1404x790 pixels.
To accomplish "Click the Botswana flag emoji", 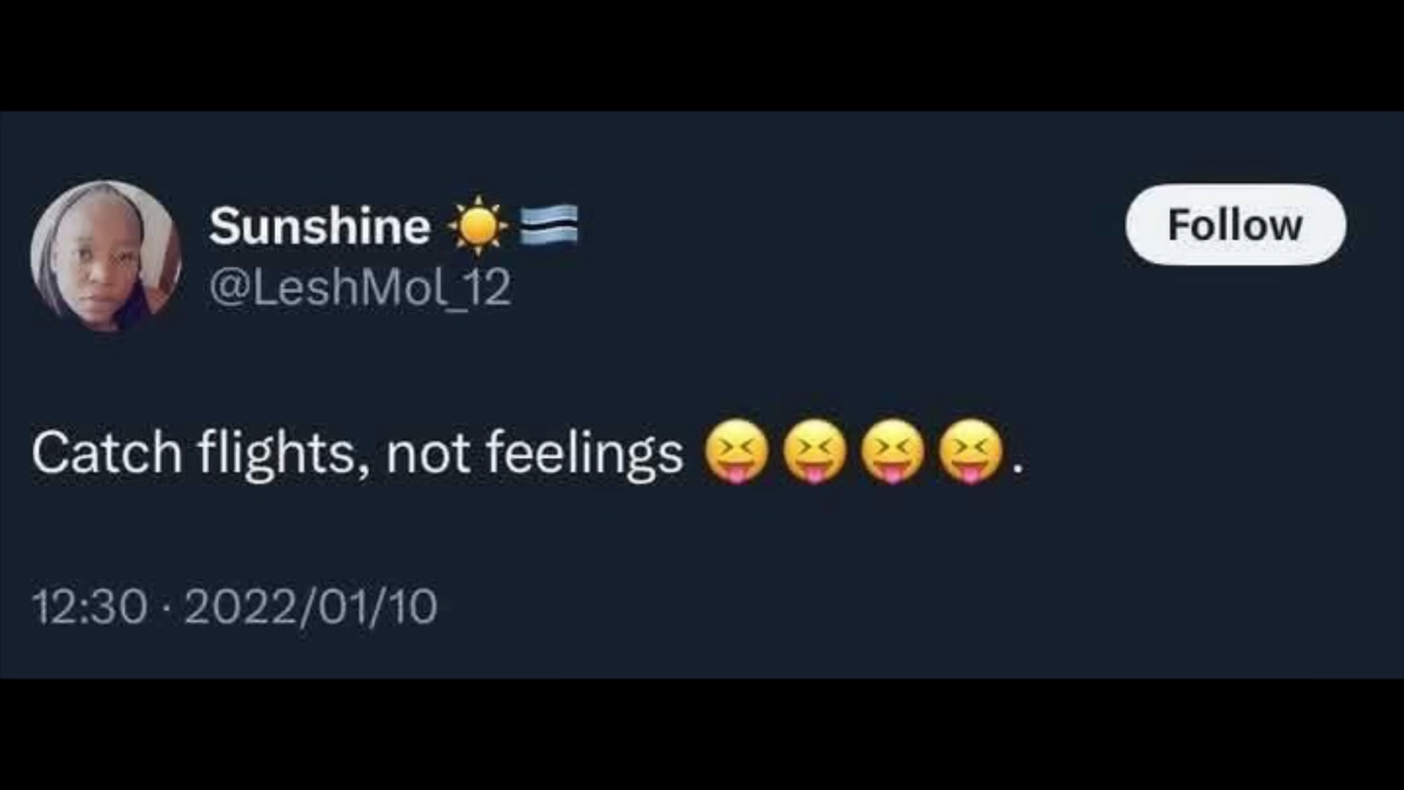I will pyautogui.click(x=548, y=225).
